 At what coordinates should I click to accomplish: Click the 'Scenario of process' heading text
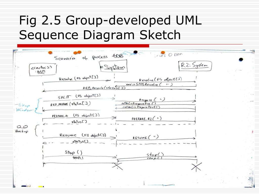click(81, 58)
